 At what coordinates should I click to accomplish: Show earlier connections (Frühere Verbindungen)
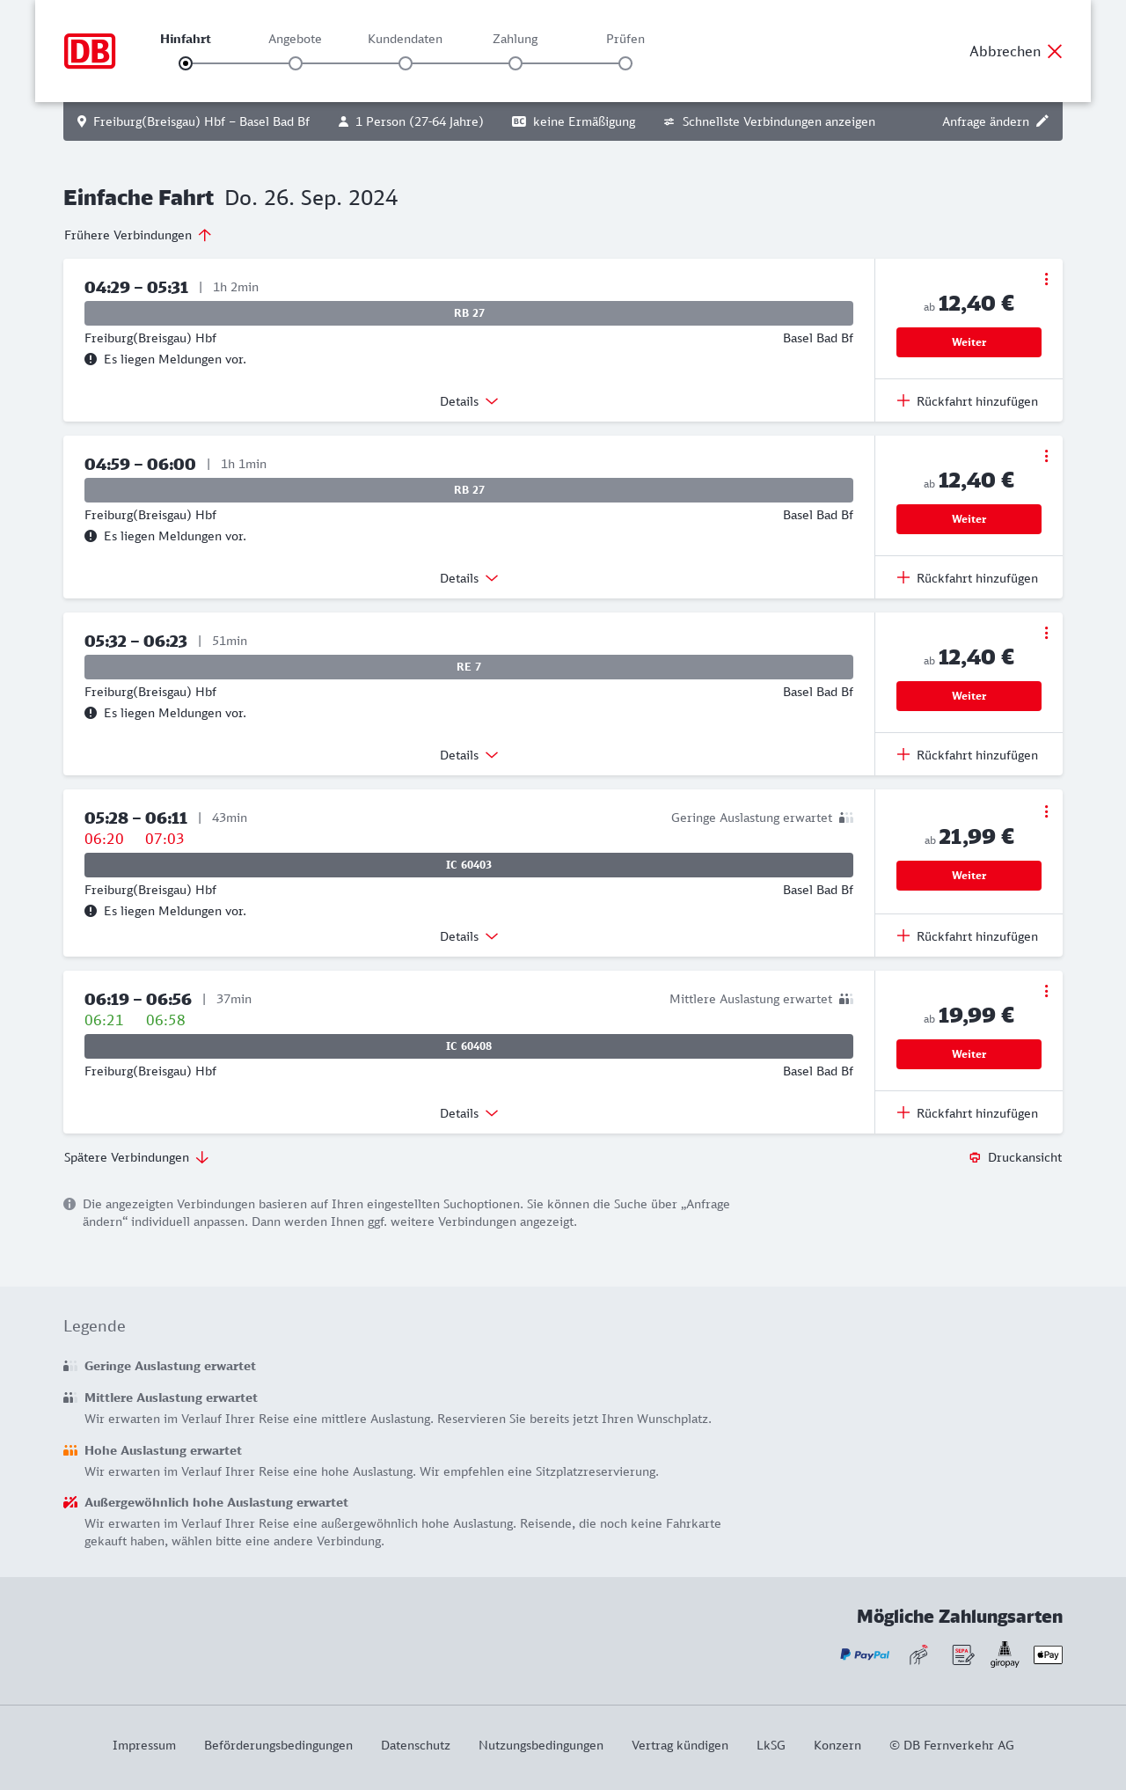click(138, 235)
